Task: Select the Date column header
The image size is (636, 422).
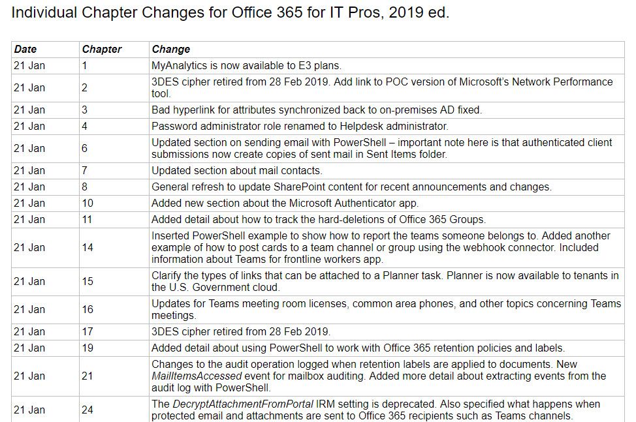Action: point(25,49)
